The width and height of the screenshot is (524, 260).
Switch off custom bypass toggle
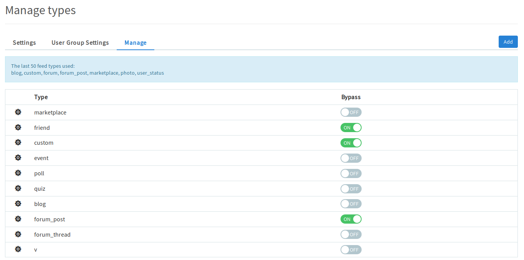[x=351, y=143]
